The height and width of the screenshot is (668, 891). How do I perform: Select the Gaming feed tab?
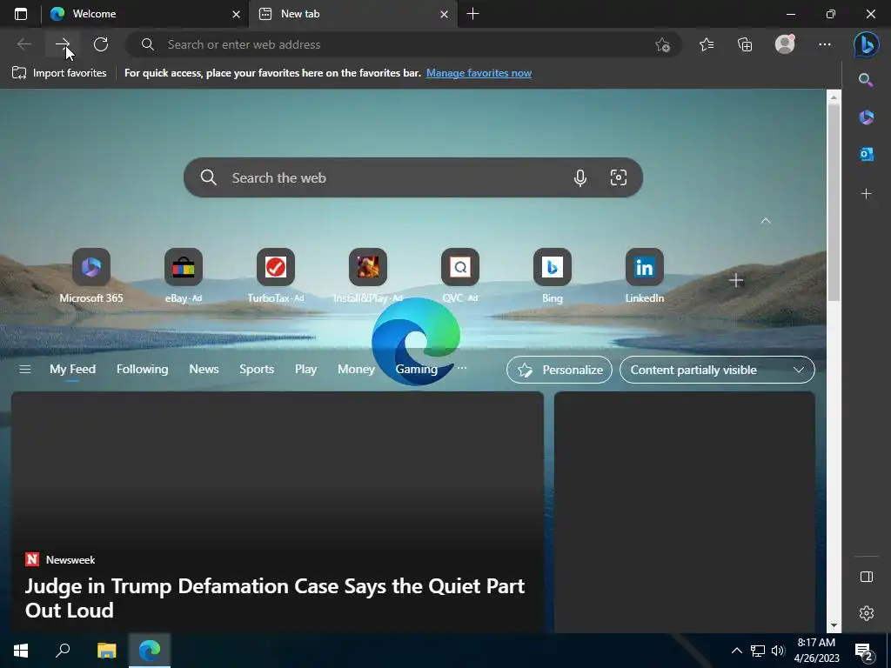click(x=417, y=369)
